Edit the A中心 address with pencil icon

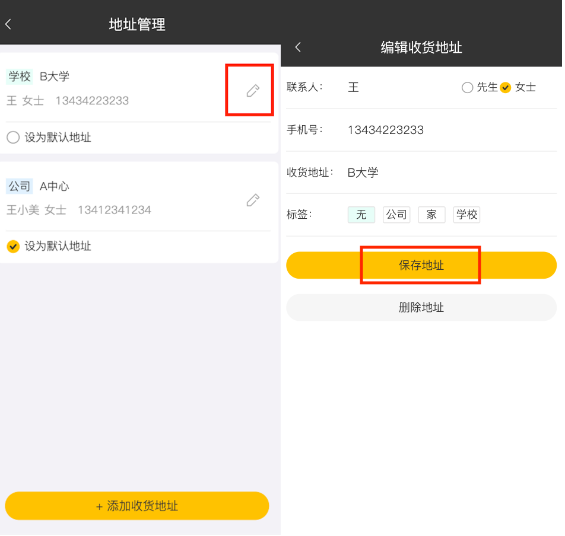coord(253,200)
